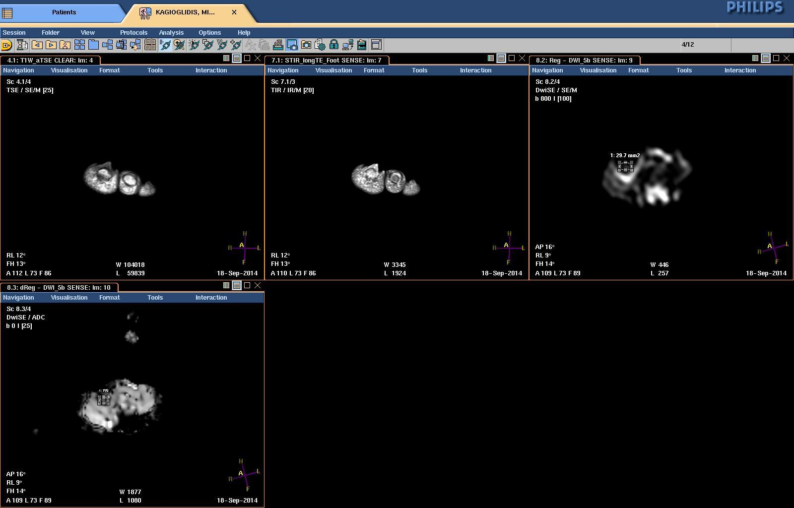The height and width of the screenshot is (508, 794).
Task: Click the yellow exit arrow icon in toolbar
Action: (x=6, y=45)
